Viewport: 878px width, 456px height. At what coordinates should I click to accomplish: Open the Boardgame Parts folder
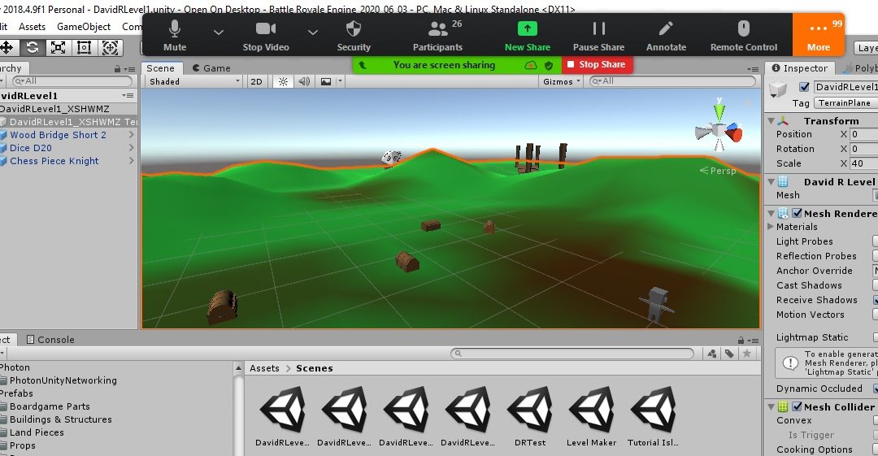[50, 406]
